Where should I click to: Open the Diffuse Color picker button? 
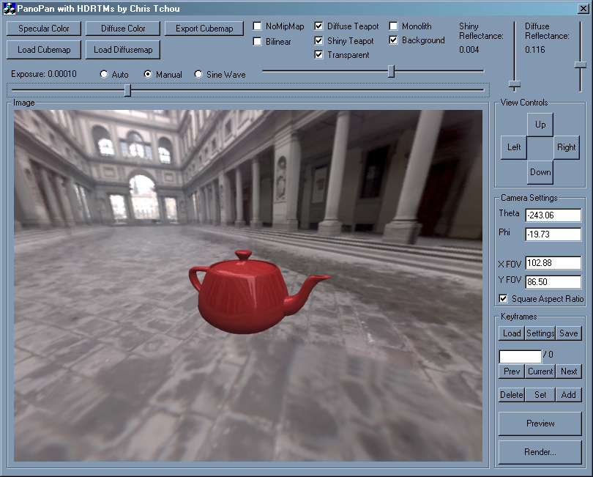(x=123, y=29)
